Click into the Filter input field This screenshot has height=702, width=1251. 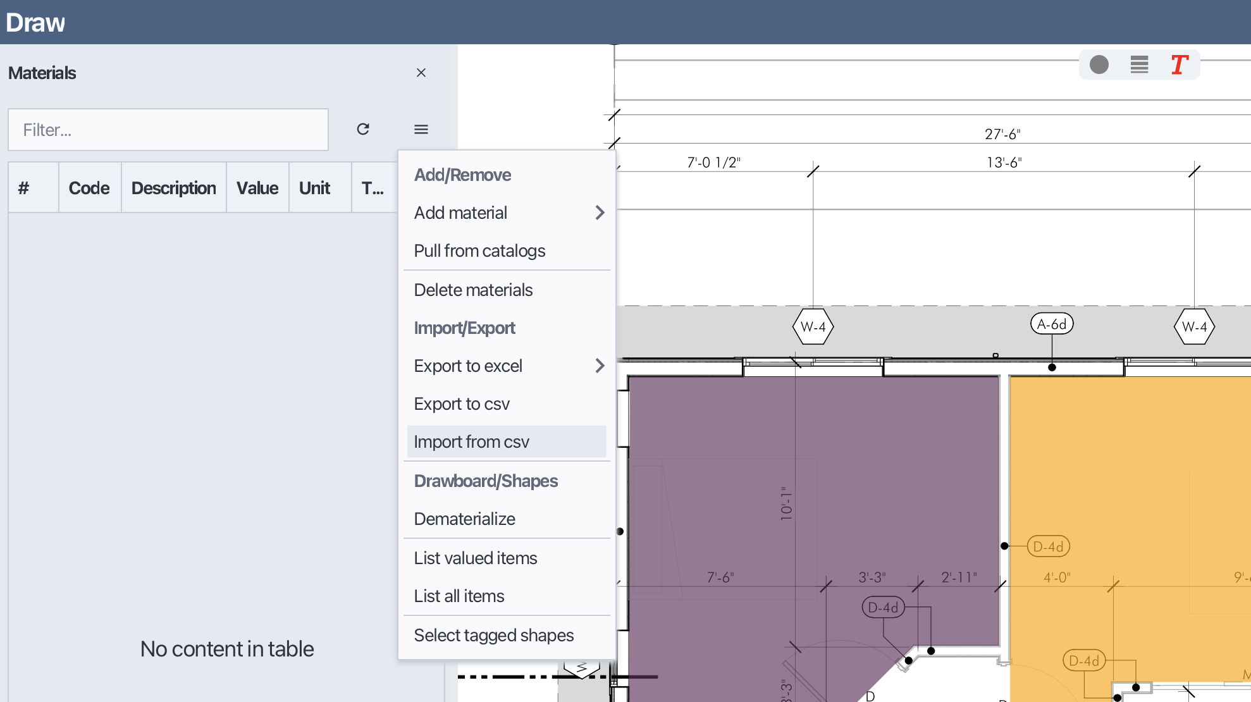click(x=168, y=130)
